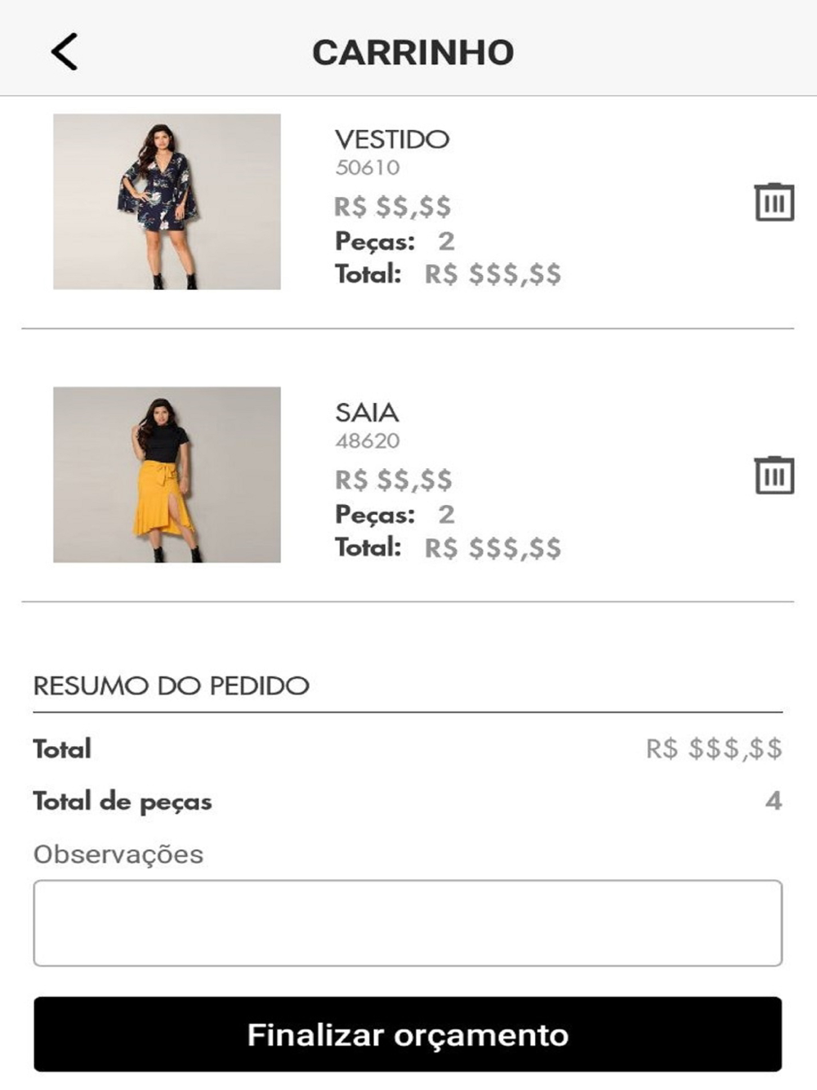Select product code 50610
This screenshot has width=817, height=1090.
[368, 168]
